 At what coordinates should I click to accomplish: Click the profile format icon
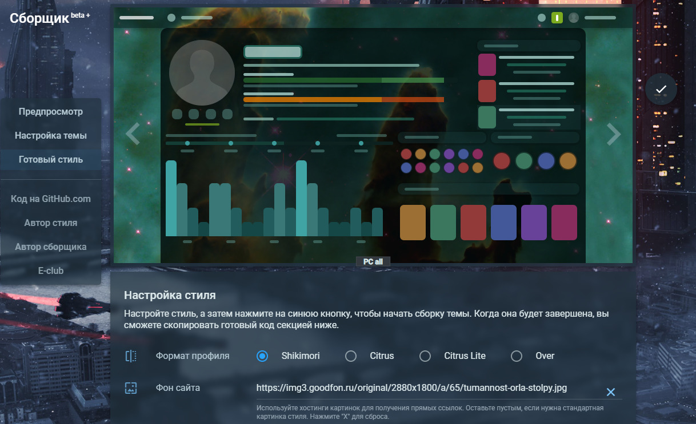coord(131,356)
